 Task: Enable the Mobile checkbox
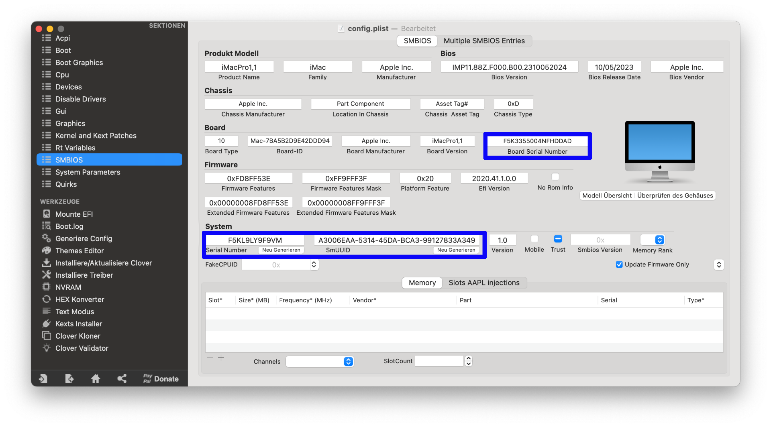(534, 239)
